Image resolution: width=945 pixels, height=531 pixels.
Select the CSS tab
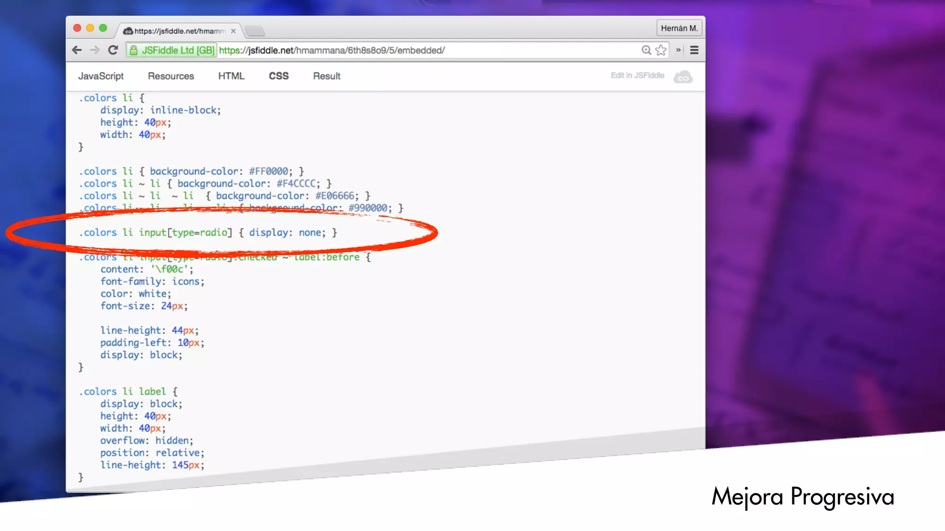pyautogui.click(x=279, y=76)
